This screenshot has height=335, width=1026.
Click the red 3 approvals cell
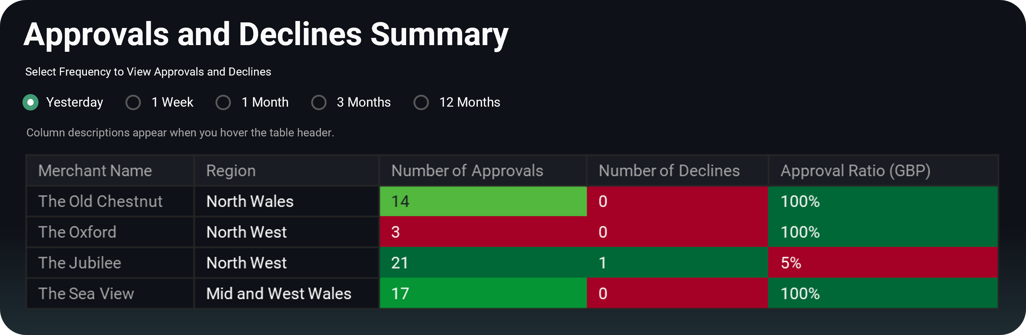click(x=483, y=232)
